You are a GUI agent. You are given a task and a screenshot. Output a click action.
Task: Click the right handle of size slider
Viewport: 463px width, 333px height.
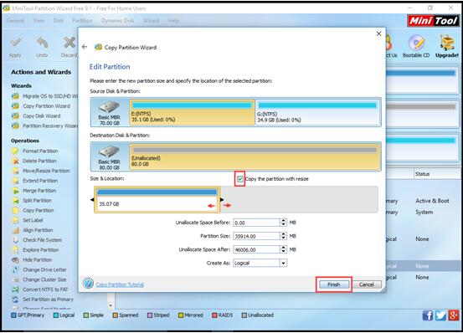click(x=222, y=200)
